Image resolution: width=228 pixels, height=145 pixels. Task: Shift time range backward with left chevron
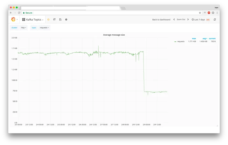174,19
